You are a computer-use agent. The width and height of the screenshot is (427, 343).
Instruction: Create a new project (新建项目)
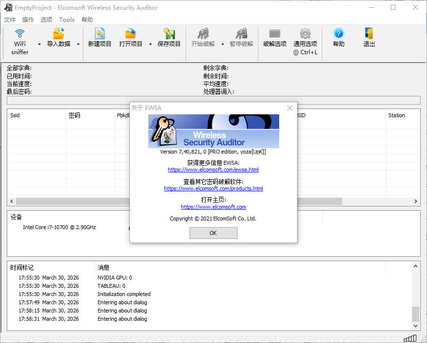point(100,38)
